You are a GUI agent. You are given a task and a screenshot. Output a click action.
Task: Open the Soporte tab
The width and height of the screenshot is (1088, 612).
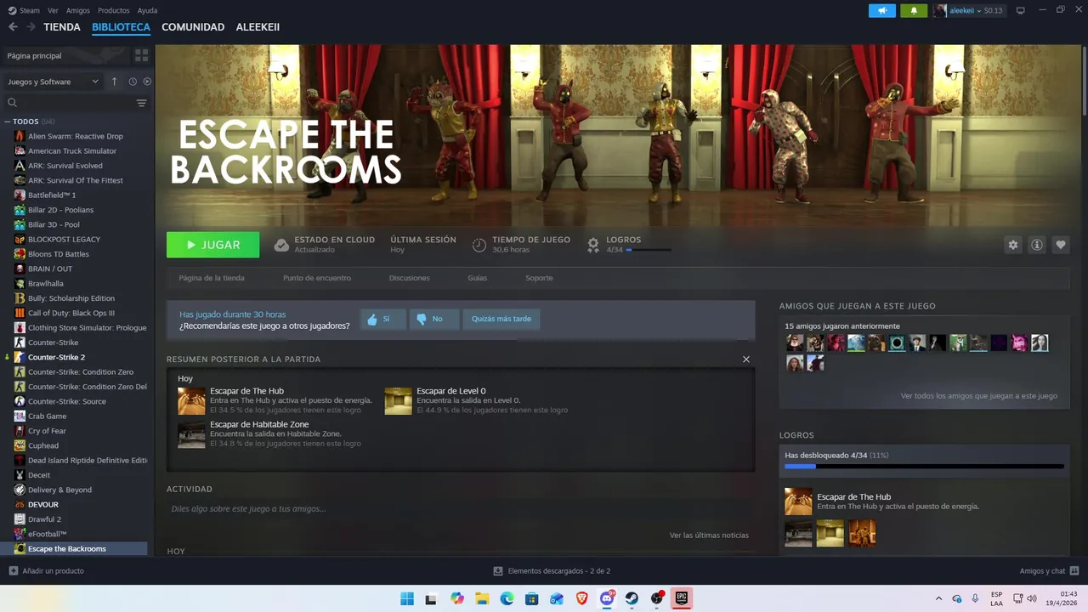tap(539, 278)
